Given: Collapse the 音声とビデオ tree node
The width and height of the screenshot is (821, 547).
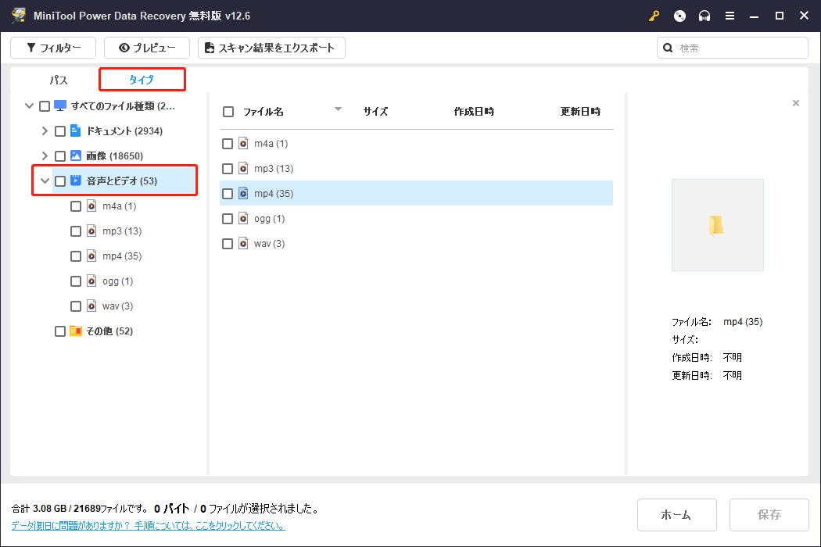Looking at the screenshot, I should [x=45, y=181].
